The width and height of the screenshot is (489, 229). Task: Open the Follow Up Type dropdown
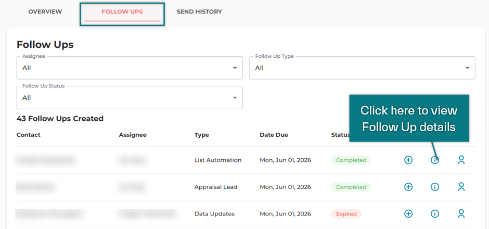[363, 68]
